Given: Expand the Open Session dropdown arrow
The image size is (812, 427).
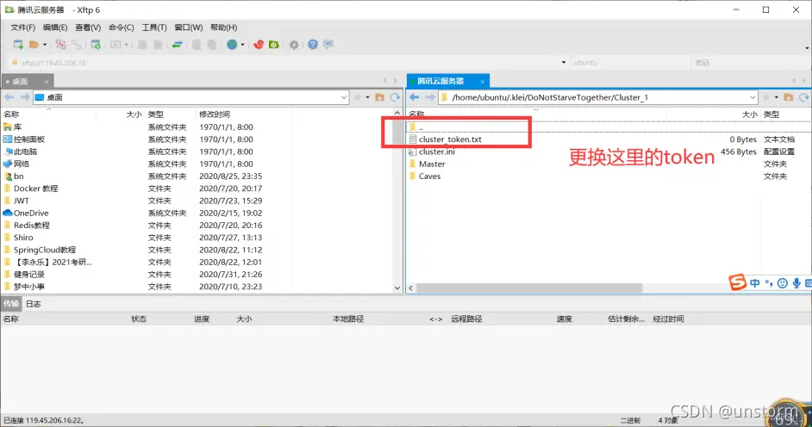Looking at the screenshot, I should (45, 45).
